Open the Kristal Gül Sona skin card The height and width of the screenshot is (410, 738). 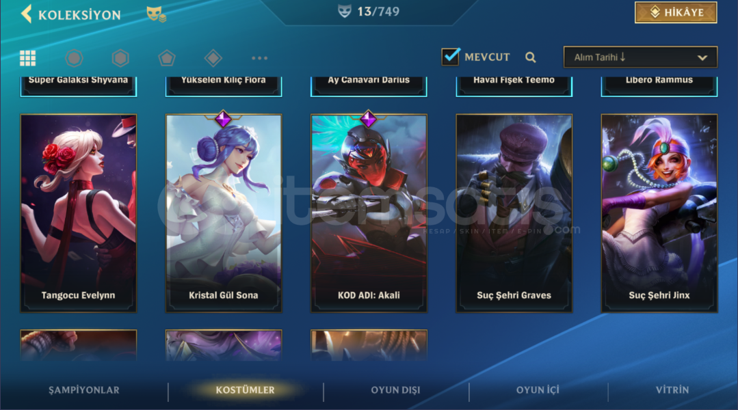224,213
